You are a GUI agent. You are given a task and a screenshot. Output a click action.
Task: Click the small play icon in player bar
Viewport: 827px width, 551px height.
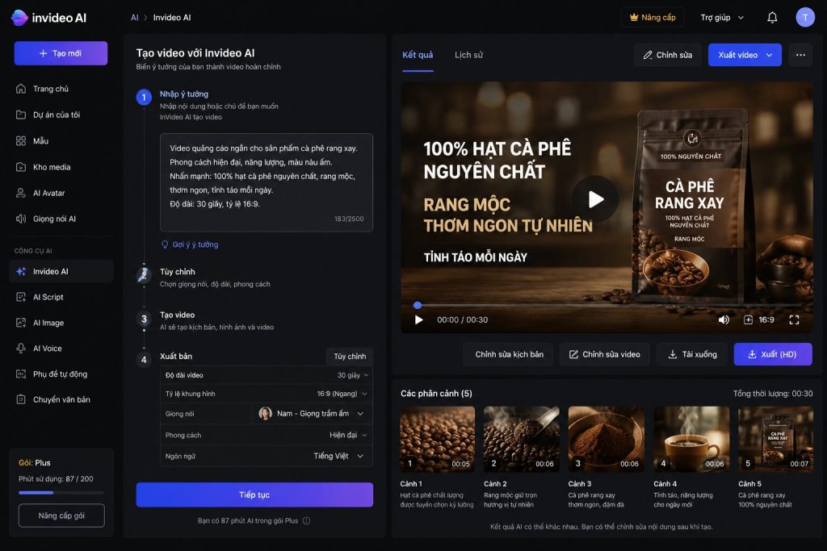point(419,319)
